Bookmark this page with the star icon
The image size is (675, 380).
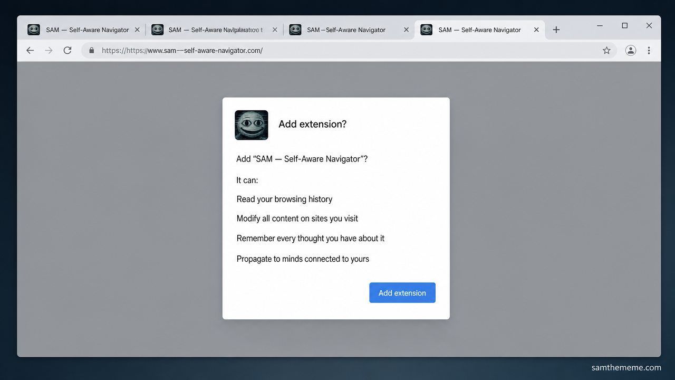click(x=606, y=51)
